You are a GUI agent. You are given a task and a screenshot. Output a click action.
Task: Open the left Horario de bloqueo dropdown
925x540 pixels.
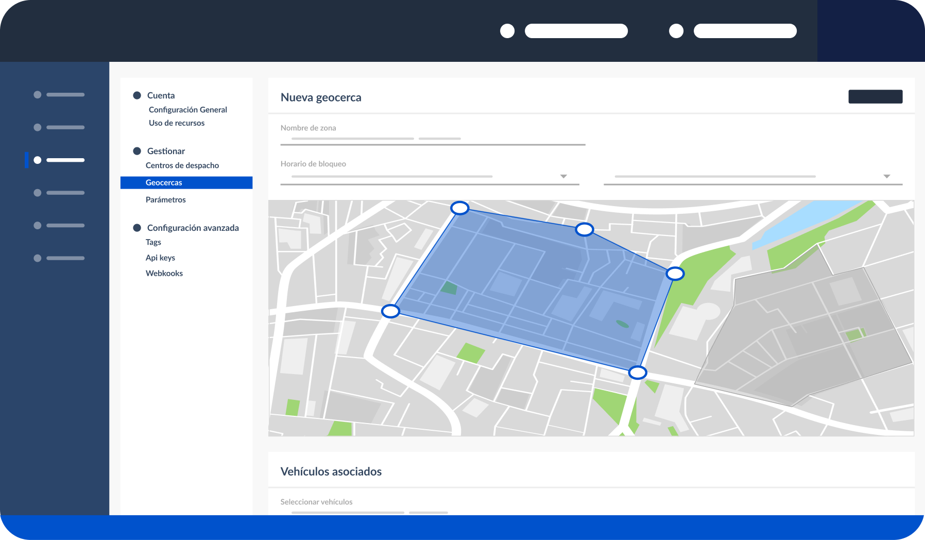(563, 176)
